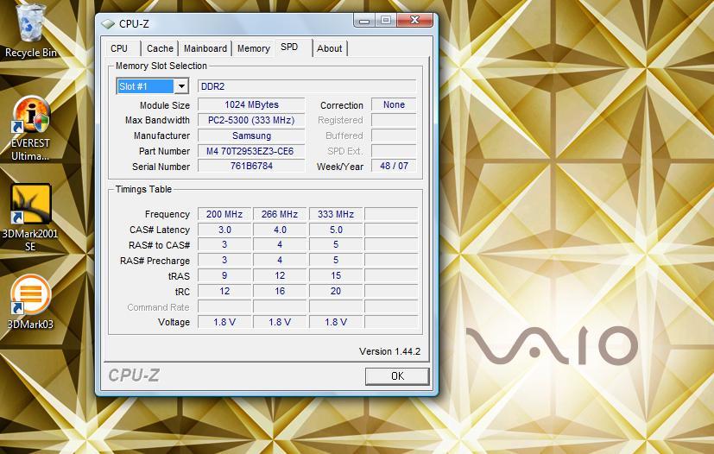Click tRAS value 15
714x454 pixels.
pyautogui.click(x=336, y=275)
